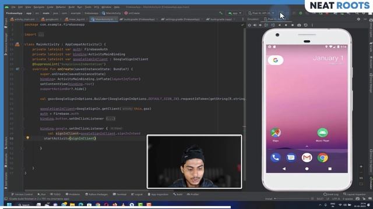Viewport: 373px width, 209px height.
Task: Open the Gmail app on the emulator
Action: (307, 157)
